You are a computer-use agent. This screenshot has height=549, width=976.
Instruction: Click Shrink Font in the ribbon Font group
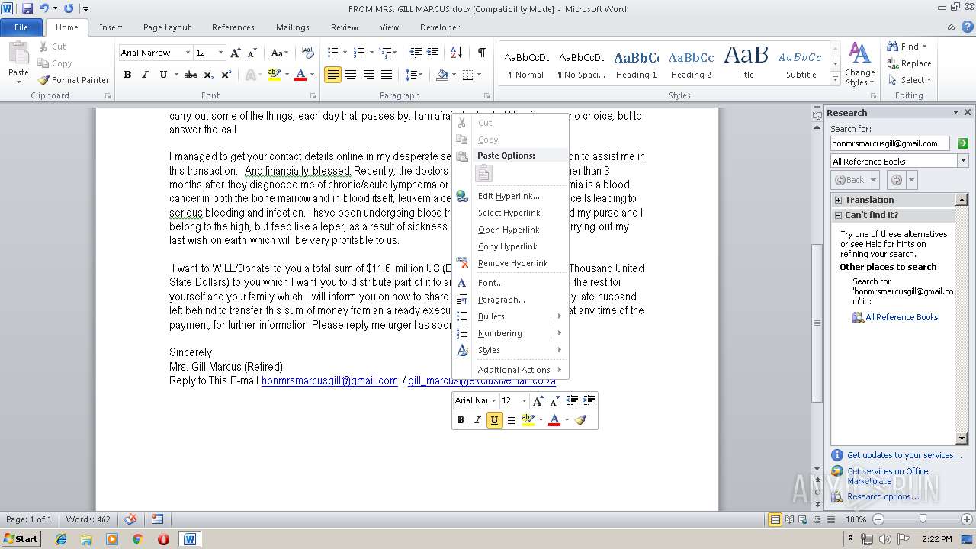coord(251,53)
